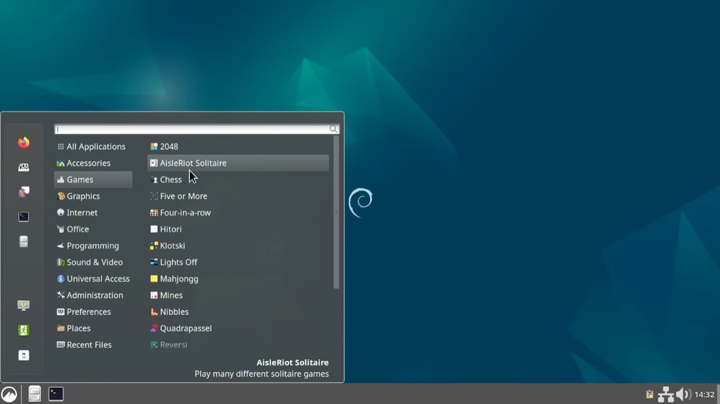Click the menu search text field
720x404 pixels.
tap(192, 129)
